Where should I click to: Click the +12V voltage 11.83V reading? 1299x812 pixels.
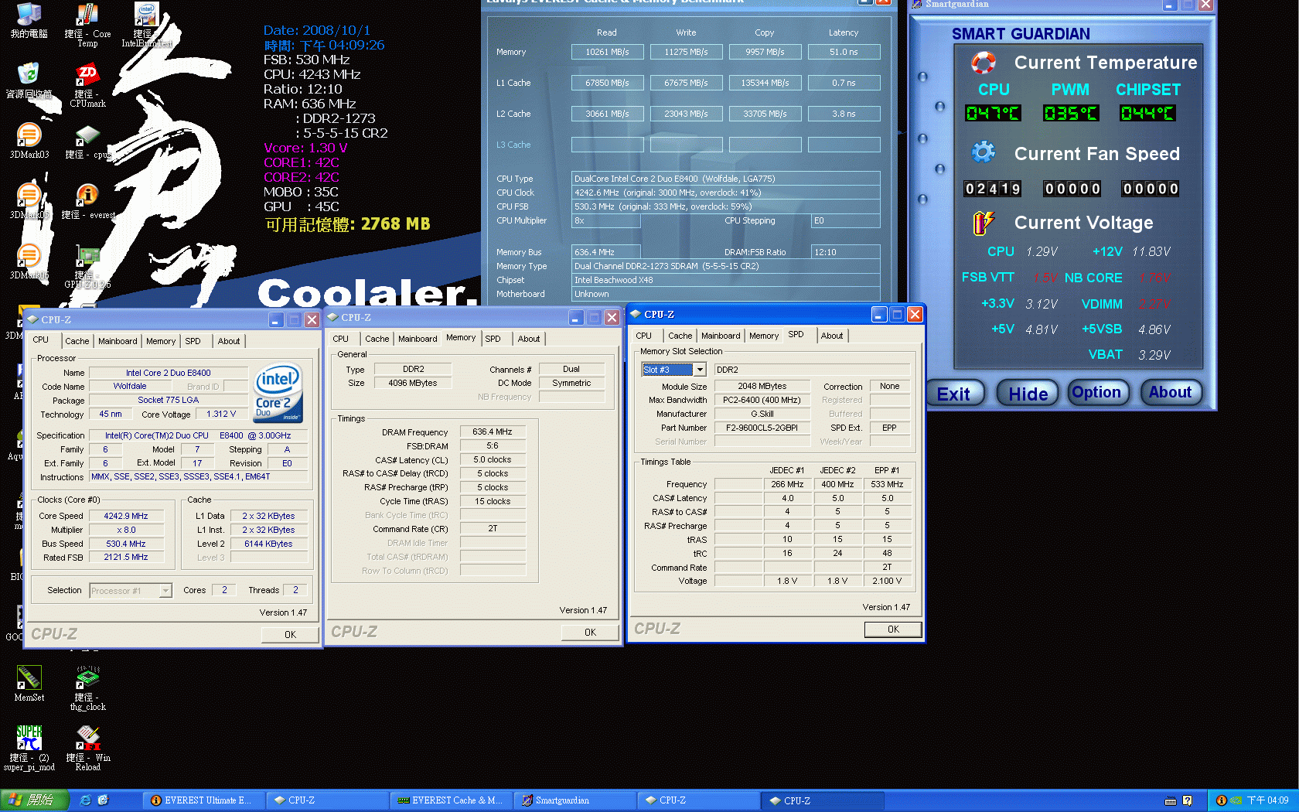1151,252
